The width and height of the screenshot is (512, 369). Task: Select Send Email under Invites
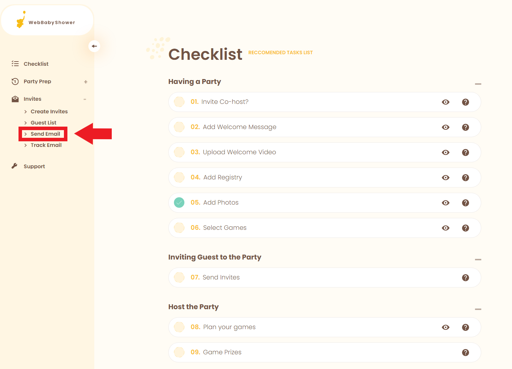45,134
